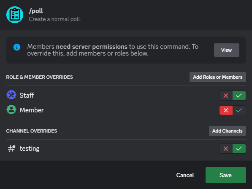The image size is (252, 189).
Task: Click the ROLE & MEMBER OVERRIDES heading
Action: click(40, 77)
